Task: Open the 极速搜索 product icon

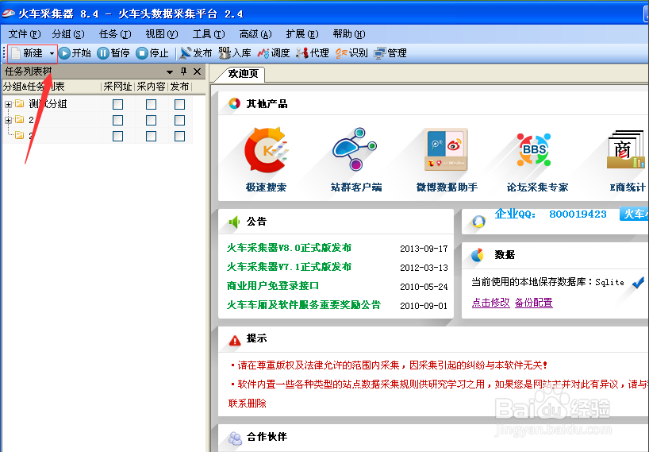Action: click(x=266, y=149)
